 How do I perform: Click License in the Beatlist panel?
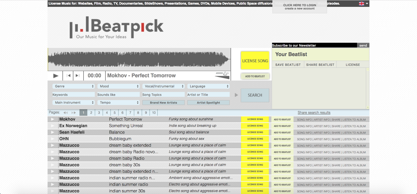click(x=353, y=65)
